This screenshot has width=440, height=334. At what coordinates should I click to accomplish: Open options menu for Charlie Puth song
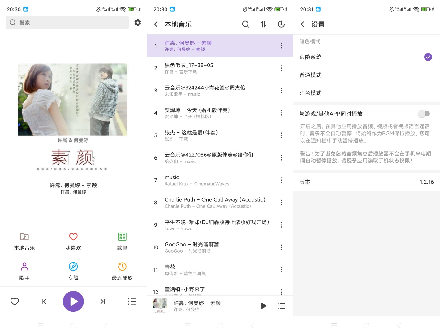(x=281, y=202)
